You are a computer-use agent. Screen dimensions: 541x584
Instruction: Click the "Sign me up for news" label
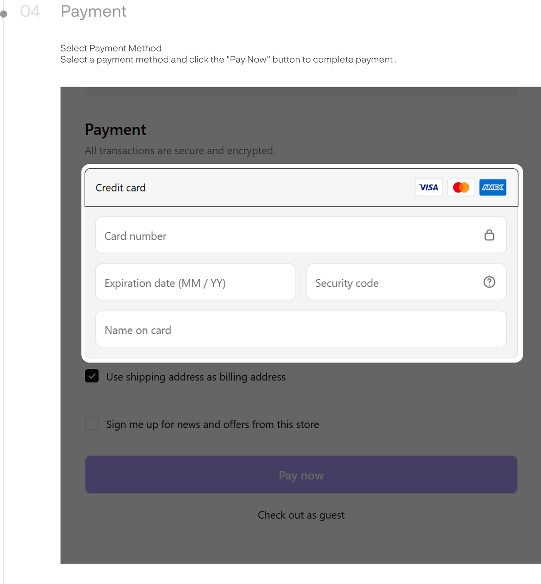point(212,424)
